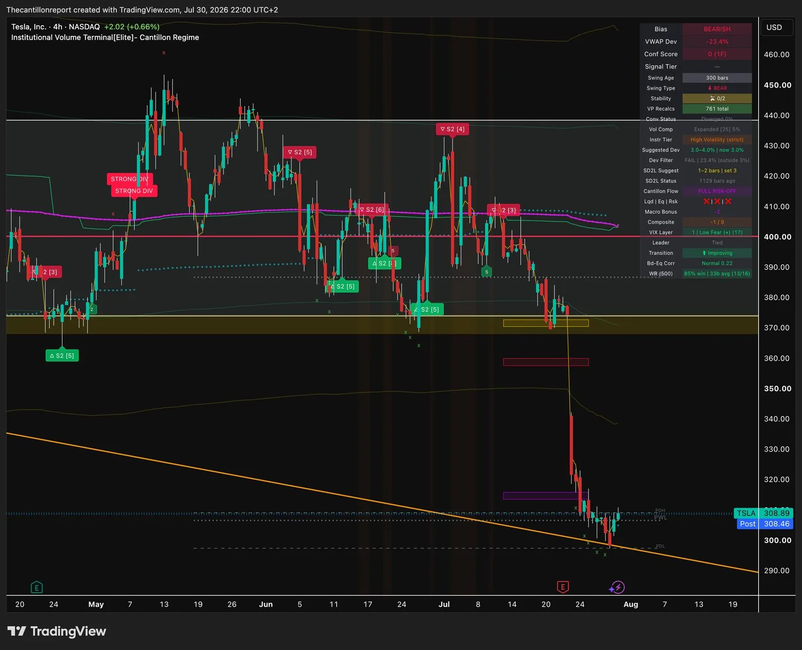This screenshot has height=650, width=802.
Task: Click the SD2L Suggest 1–2 bars value
Action: coord(717,171)
